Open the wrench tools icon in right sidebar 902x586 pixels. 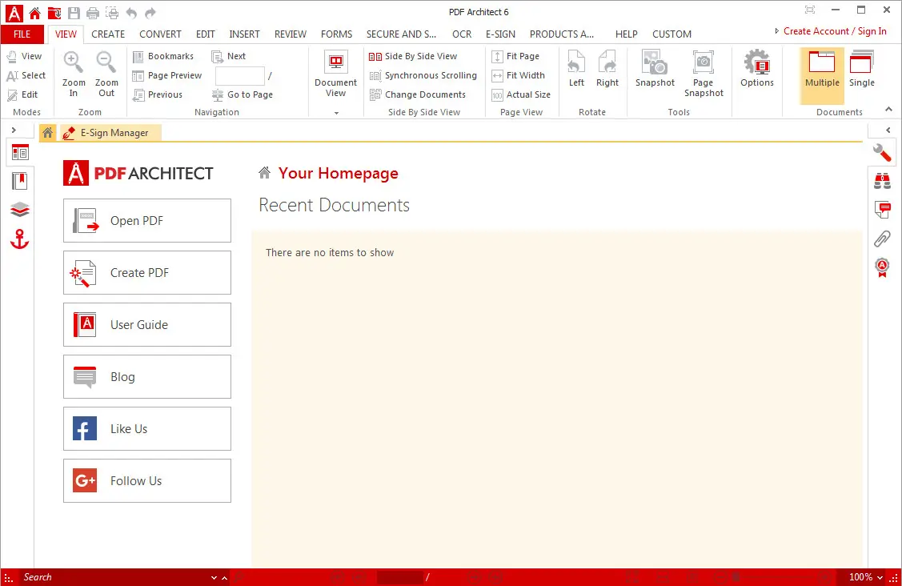tap(882, 153)
